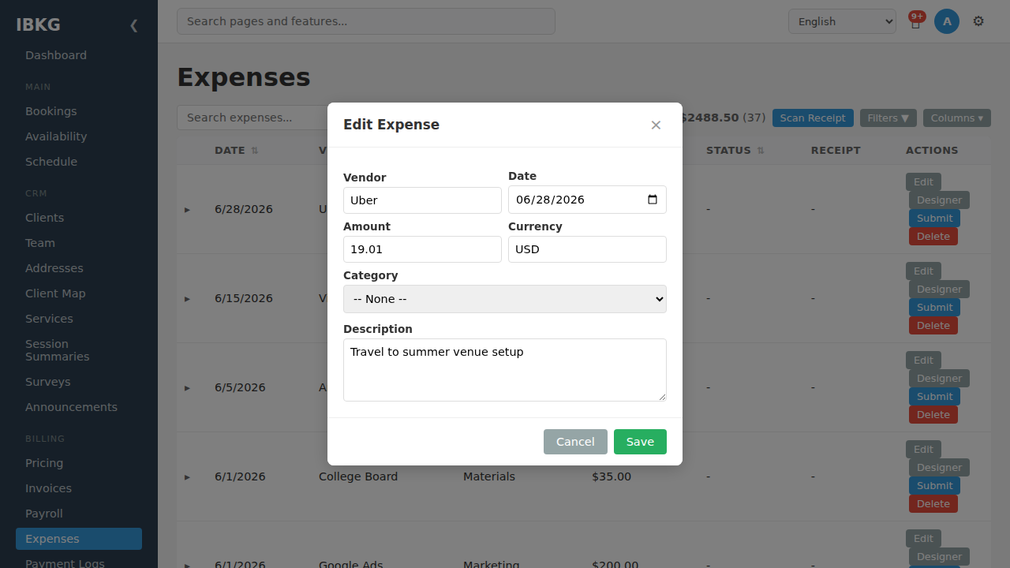1010x568 pixels.
Task: Click into the Amount field
Action: pyautogui.click(x=422, y=249)
